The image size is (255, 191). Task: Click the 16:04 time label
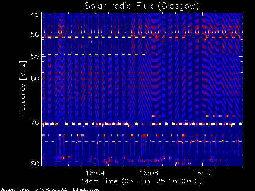(x=95, y=173)
